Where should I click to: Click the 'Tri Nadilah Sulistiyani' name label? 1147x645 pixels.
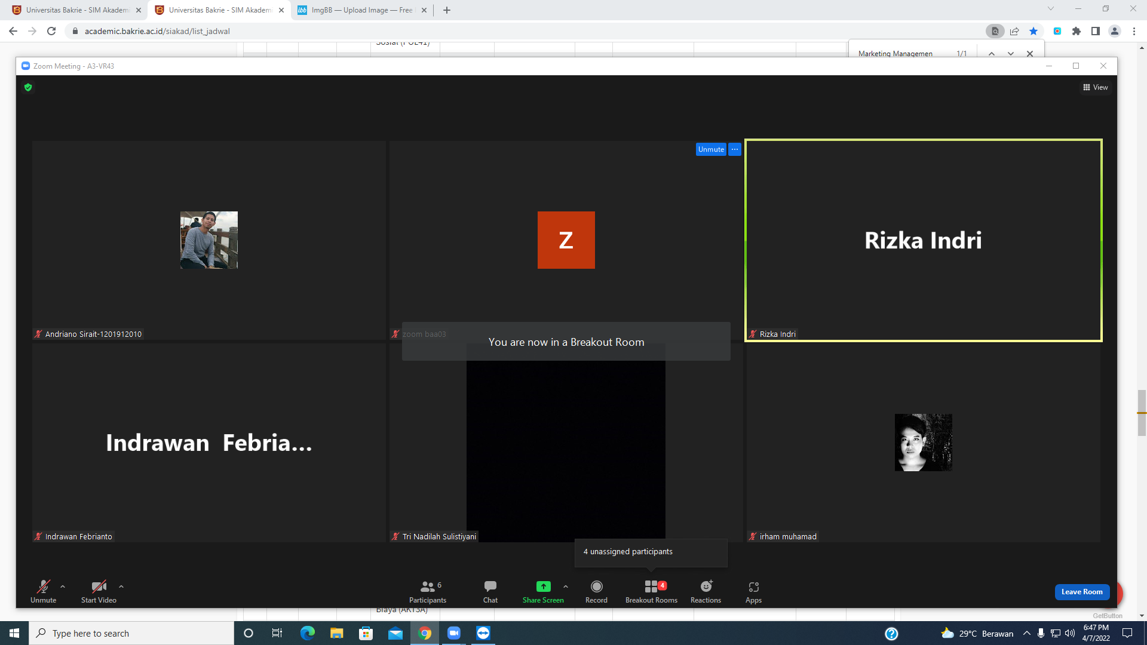point(439,537)
